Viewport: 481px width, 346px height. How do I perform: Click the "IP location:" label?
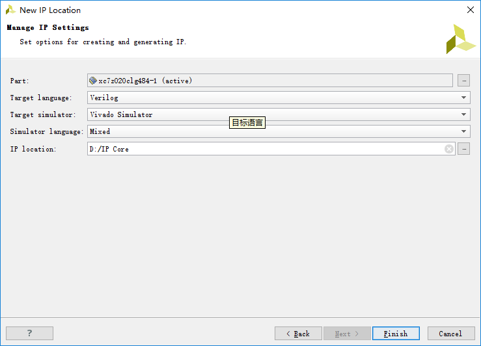tap(33, 149)
